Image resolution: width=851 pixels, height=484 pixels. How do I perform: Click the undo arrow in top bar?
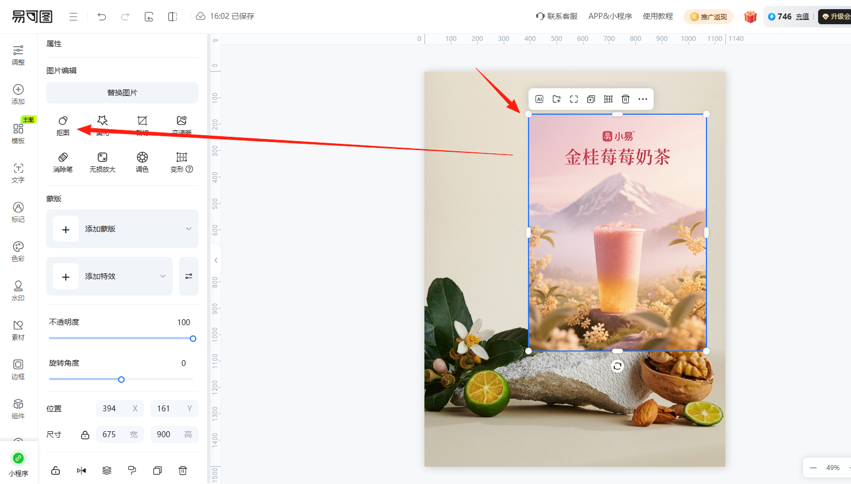[x=102, y=17]
